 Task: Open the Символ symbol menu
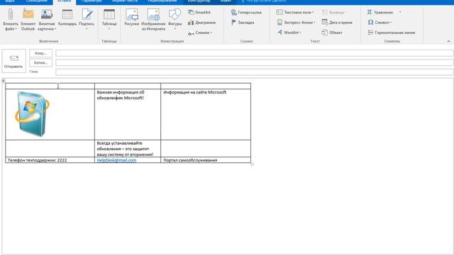[380, 22]
